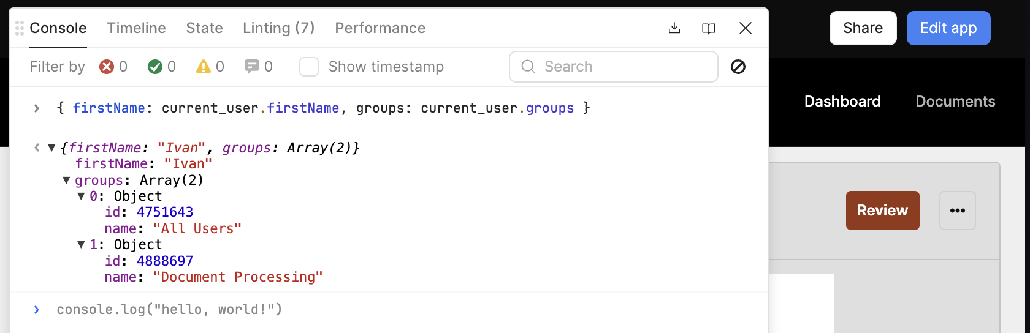Filter console by error icon
Viewport: 1030px width, 333px height.
click(107, 67)
